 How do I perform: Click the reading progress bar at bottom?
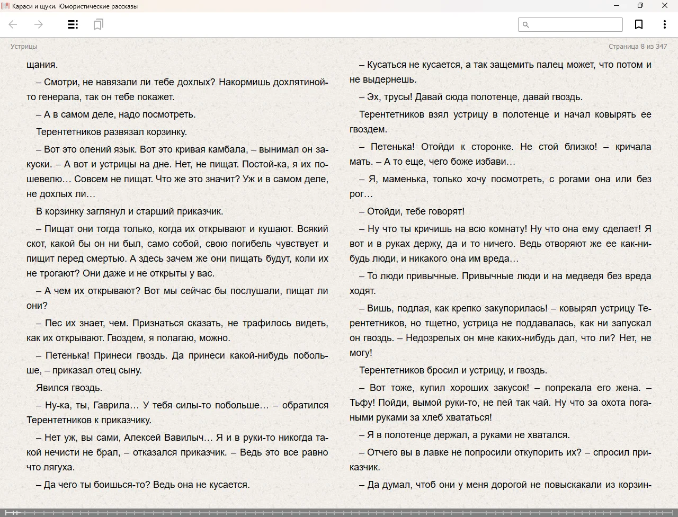click(x=339, y=512)
